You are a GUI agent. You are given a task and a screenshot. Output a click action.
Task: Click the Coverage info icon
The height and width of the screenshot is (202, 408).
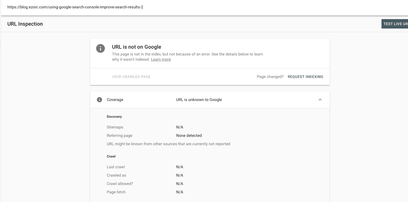[x=99, y=100]
